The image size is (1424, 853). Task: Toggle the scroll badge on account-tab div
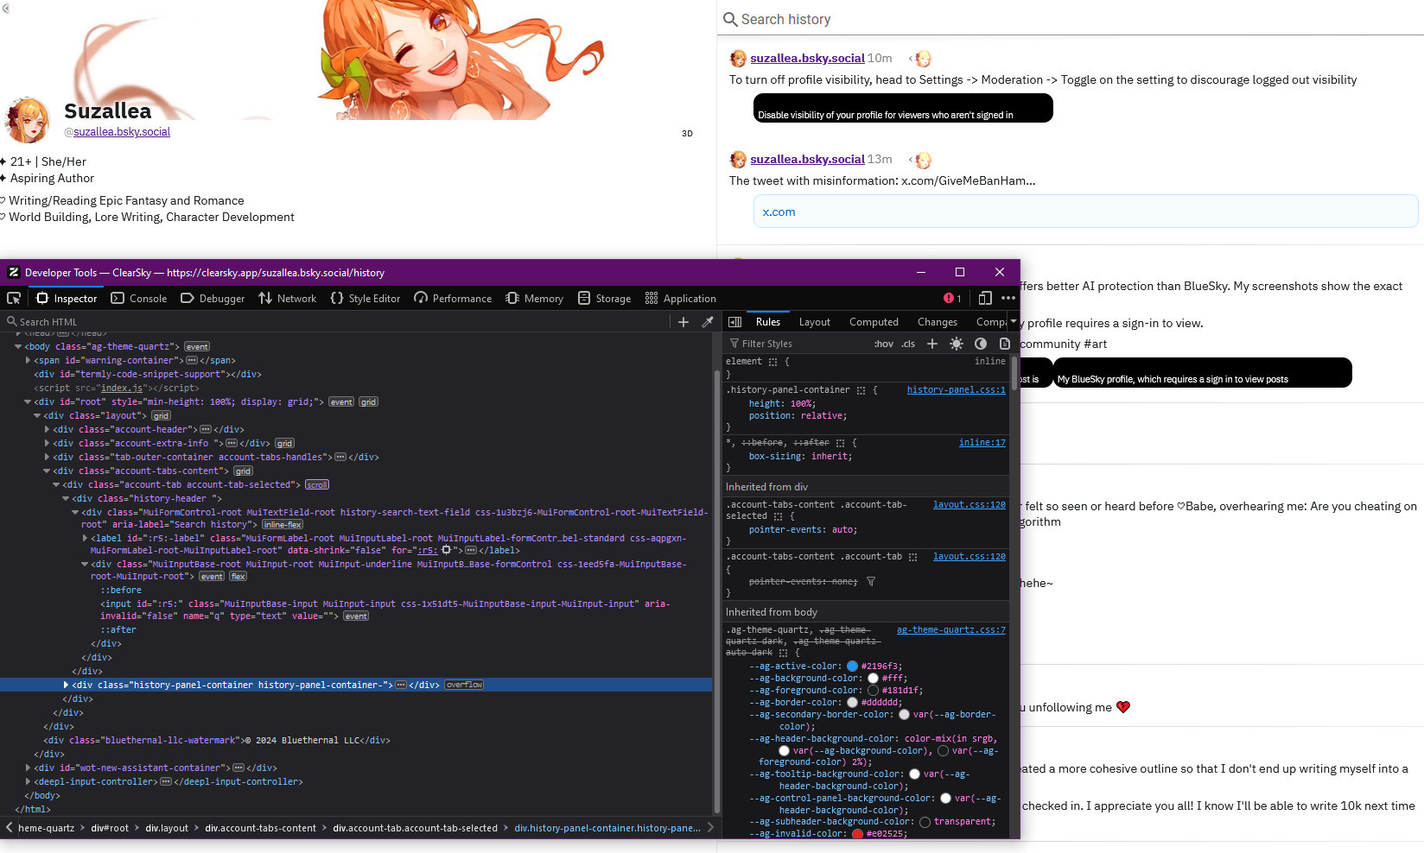click(x=317, y=484)
